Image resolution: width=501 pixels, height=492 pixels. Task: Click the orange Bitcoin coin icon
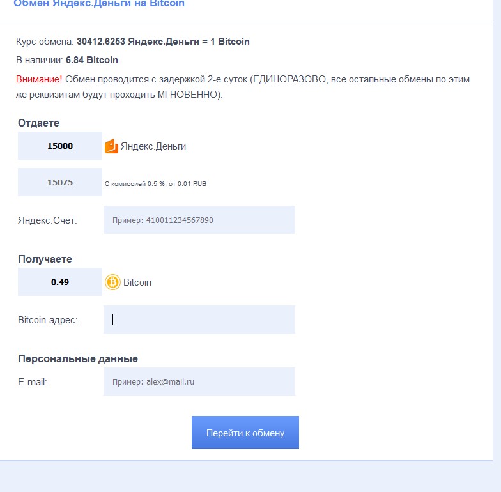pyautogui.click(x=112, y=282)
